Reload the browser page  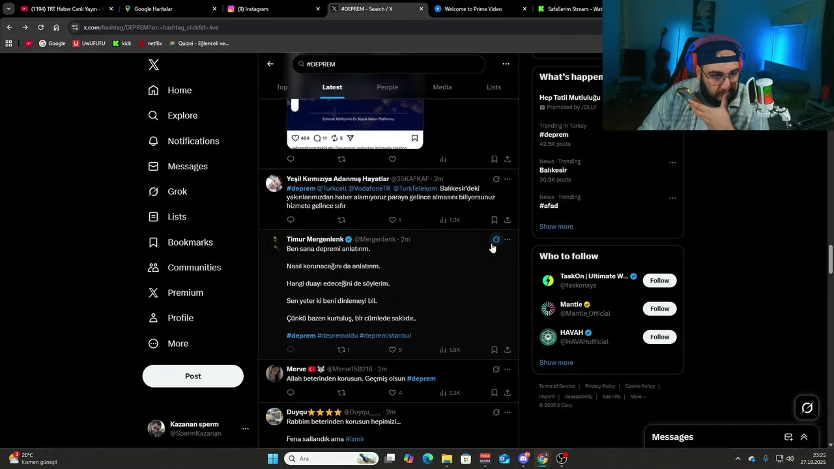pyautogui.click(x=40, y=27)
